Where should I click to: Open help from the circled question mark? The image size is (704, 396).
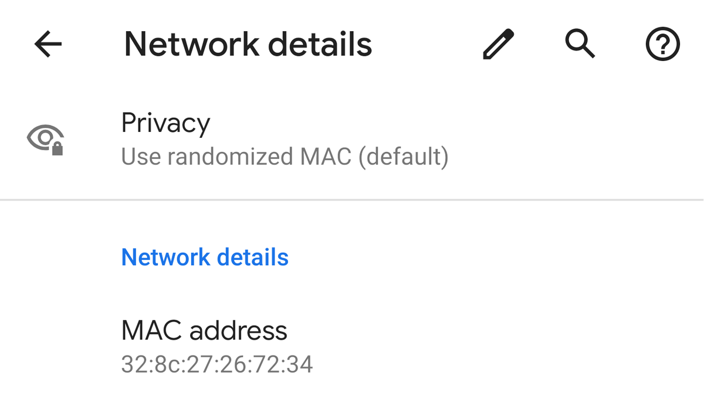click(662, 43)
